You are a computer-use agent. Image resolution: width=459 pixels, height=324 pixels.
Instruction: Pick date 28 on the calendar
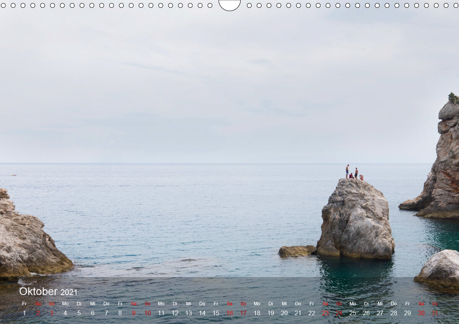[x=394, y=313]
